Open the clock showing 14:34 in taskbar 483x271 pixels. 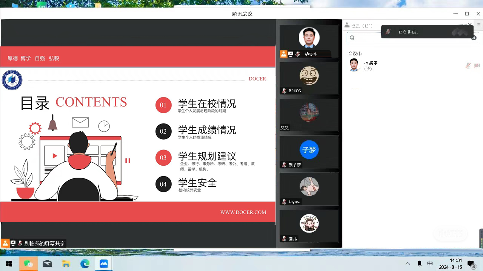click(456, 263)
